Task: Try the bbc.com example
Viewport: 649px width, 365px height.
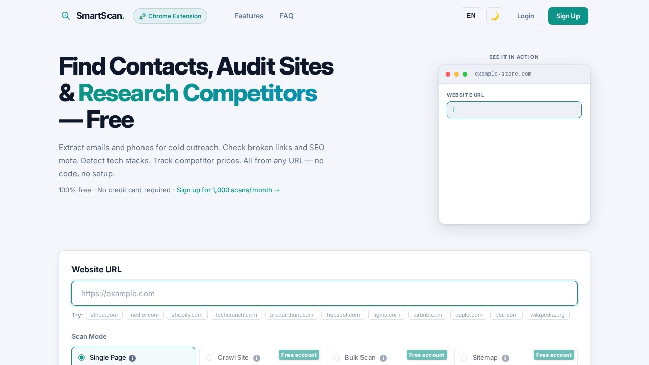Action: [507, 315]
